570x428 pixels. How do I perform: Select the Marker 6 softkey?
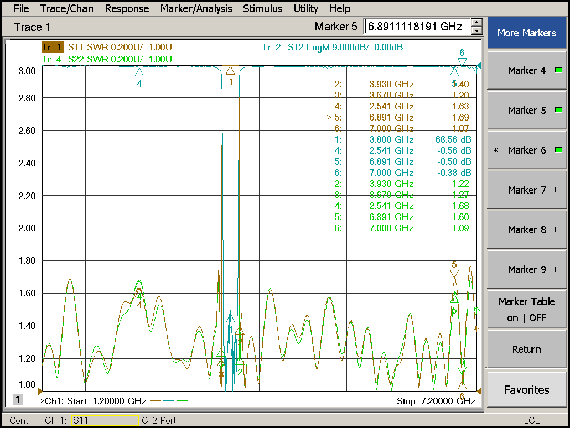pos(526,150)
